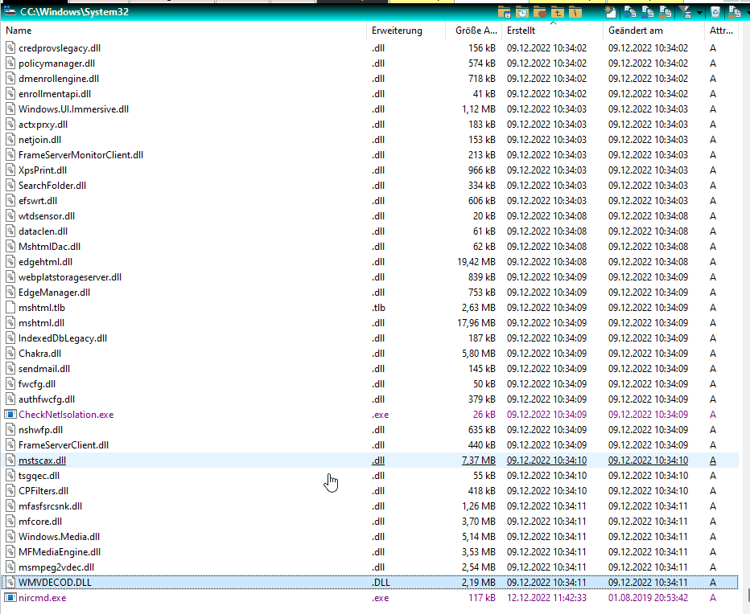This screenshot has height=614, width=750.
Task: Select the fwcfg.dll file name
Action: 37,383
